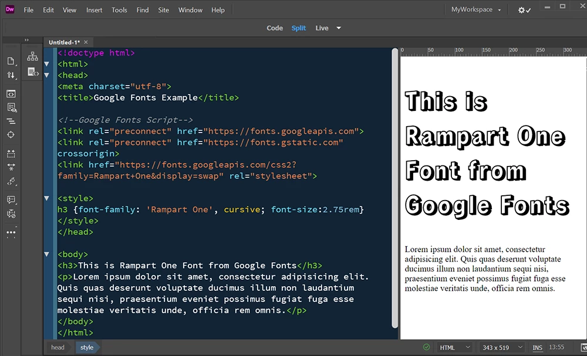Open the Tools menu

coord(119,10)
